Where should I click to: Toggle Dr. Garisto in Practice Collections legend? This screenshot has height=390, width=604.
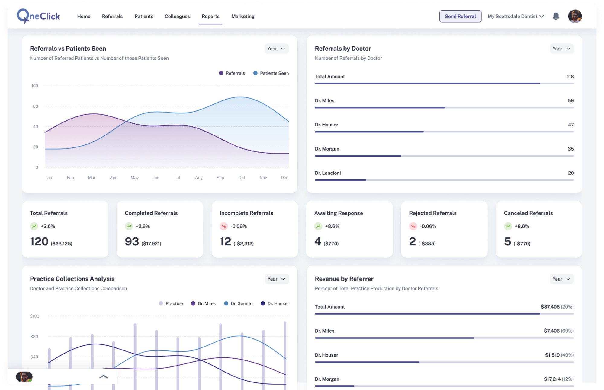(238, 303)
